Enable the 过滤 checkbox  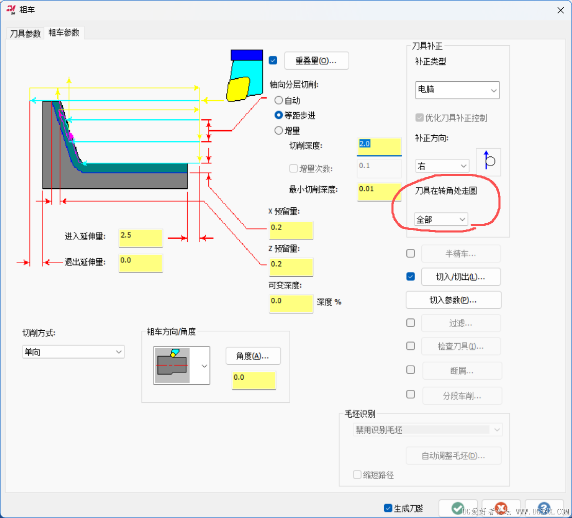(411, 323)
